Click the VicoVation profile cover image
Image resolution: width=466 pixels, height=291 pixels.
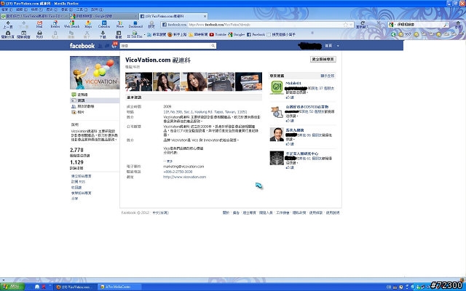point(95,73)
